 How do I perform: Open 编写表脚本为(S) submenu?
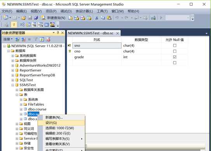coord(61,139)
